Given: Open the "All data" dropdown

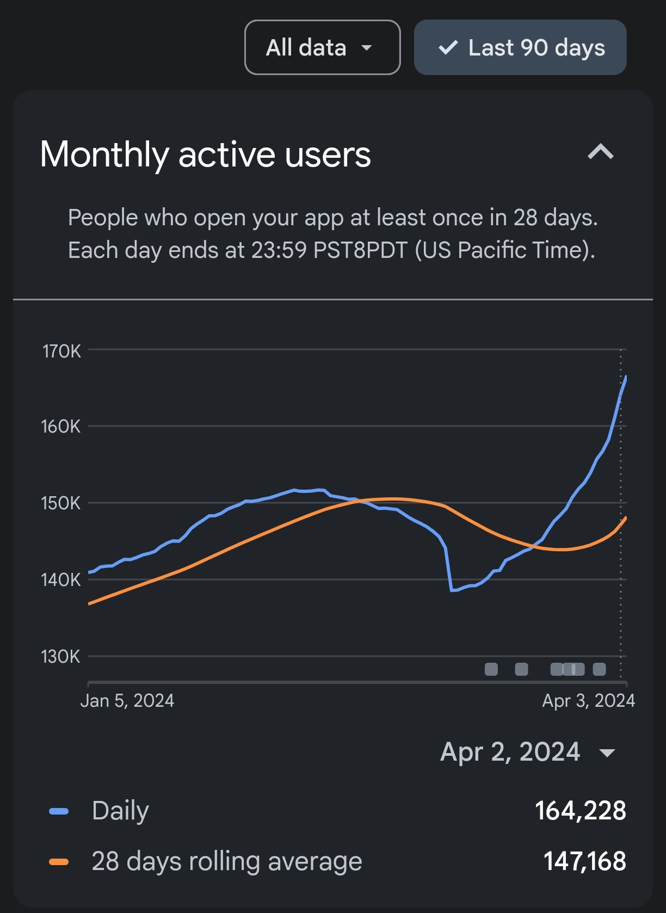Looking at the screenshot, I should point(322,48).
